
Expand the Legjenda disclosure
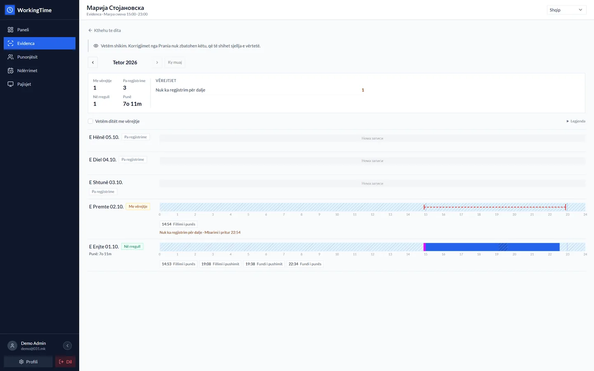tap(576, 121)
